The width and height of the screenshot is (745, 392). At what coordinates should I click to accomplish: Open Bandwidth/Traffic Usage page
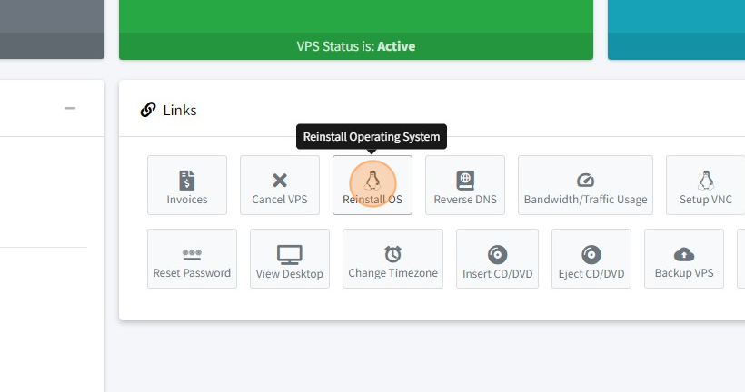tap(585, 185)
